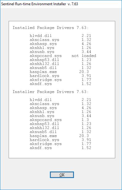This screenshot has height=190, width=122.
Task: Select the Installed Package Drivers 7.63 heading
Action: click(51, 28)
